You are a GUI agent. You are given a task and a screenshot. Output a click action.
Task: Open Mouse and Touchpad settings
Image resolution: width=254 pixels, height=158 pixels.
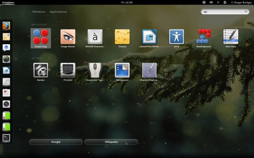click(95, 72)
